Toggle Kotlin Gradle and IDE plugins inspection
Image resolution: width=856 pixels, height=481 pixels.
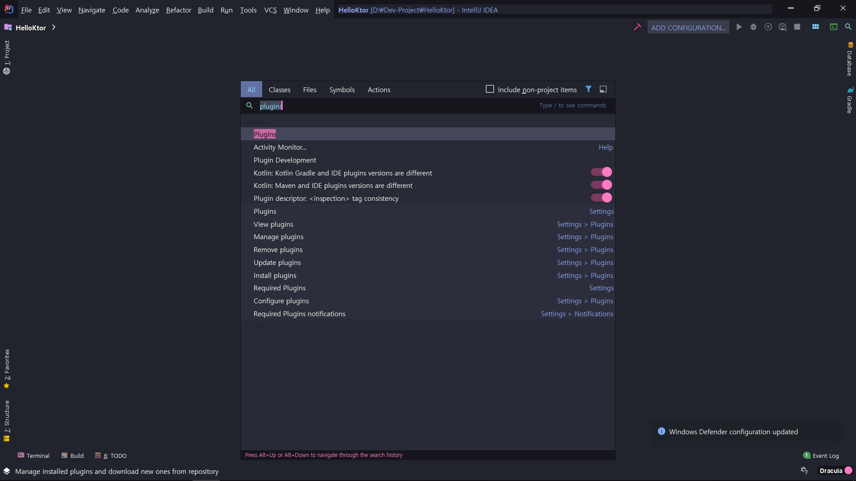tap(601, 172)
